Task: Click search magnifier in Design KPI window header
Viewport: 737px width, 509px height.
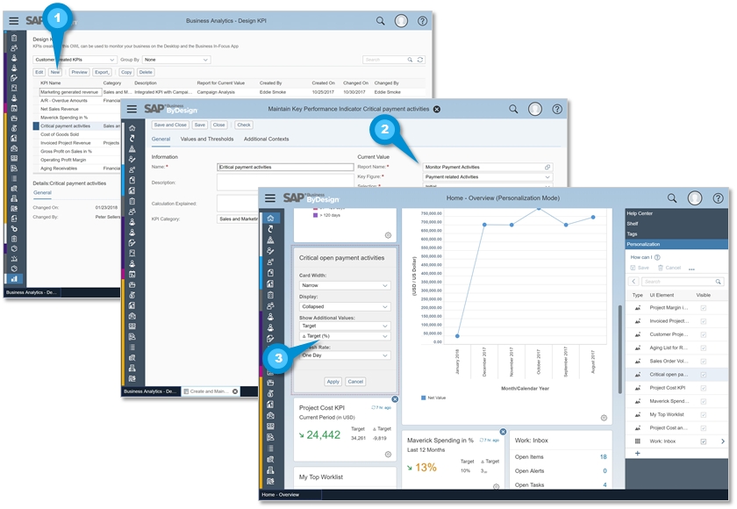Action: (380, 21)
